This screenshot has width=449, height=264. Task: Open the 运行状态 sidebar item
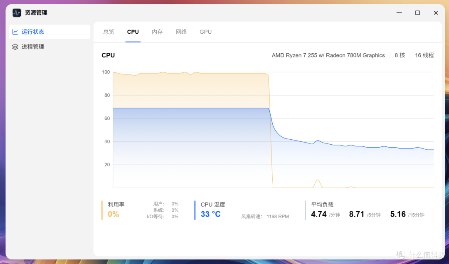tap(49, 32)
